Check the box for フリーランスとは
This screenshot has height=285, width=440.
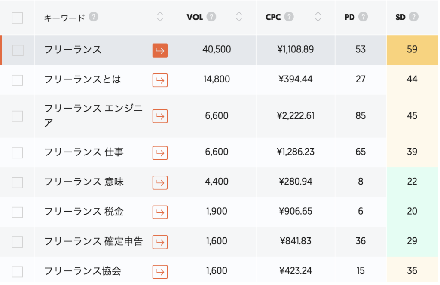[x=17, y=80]
